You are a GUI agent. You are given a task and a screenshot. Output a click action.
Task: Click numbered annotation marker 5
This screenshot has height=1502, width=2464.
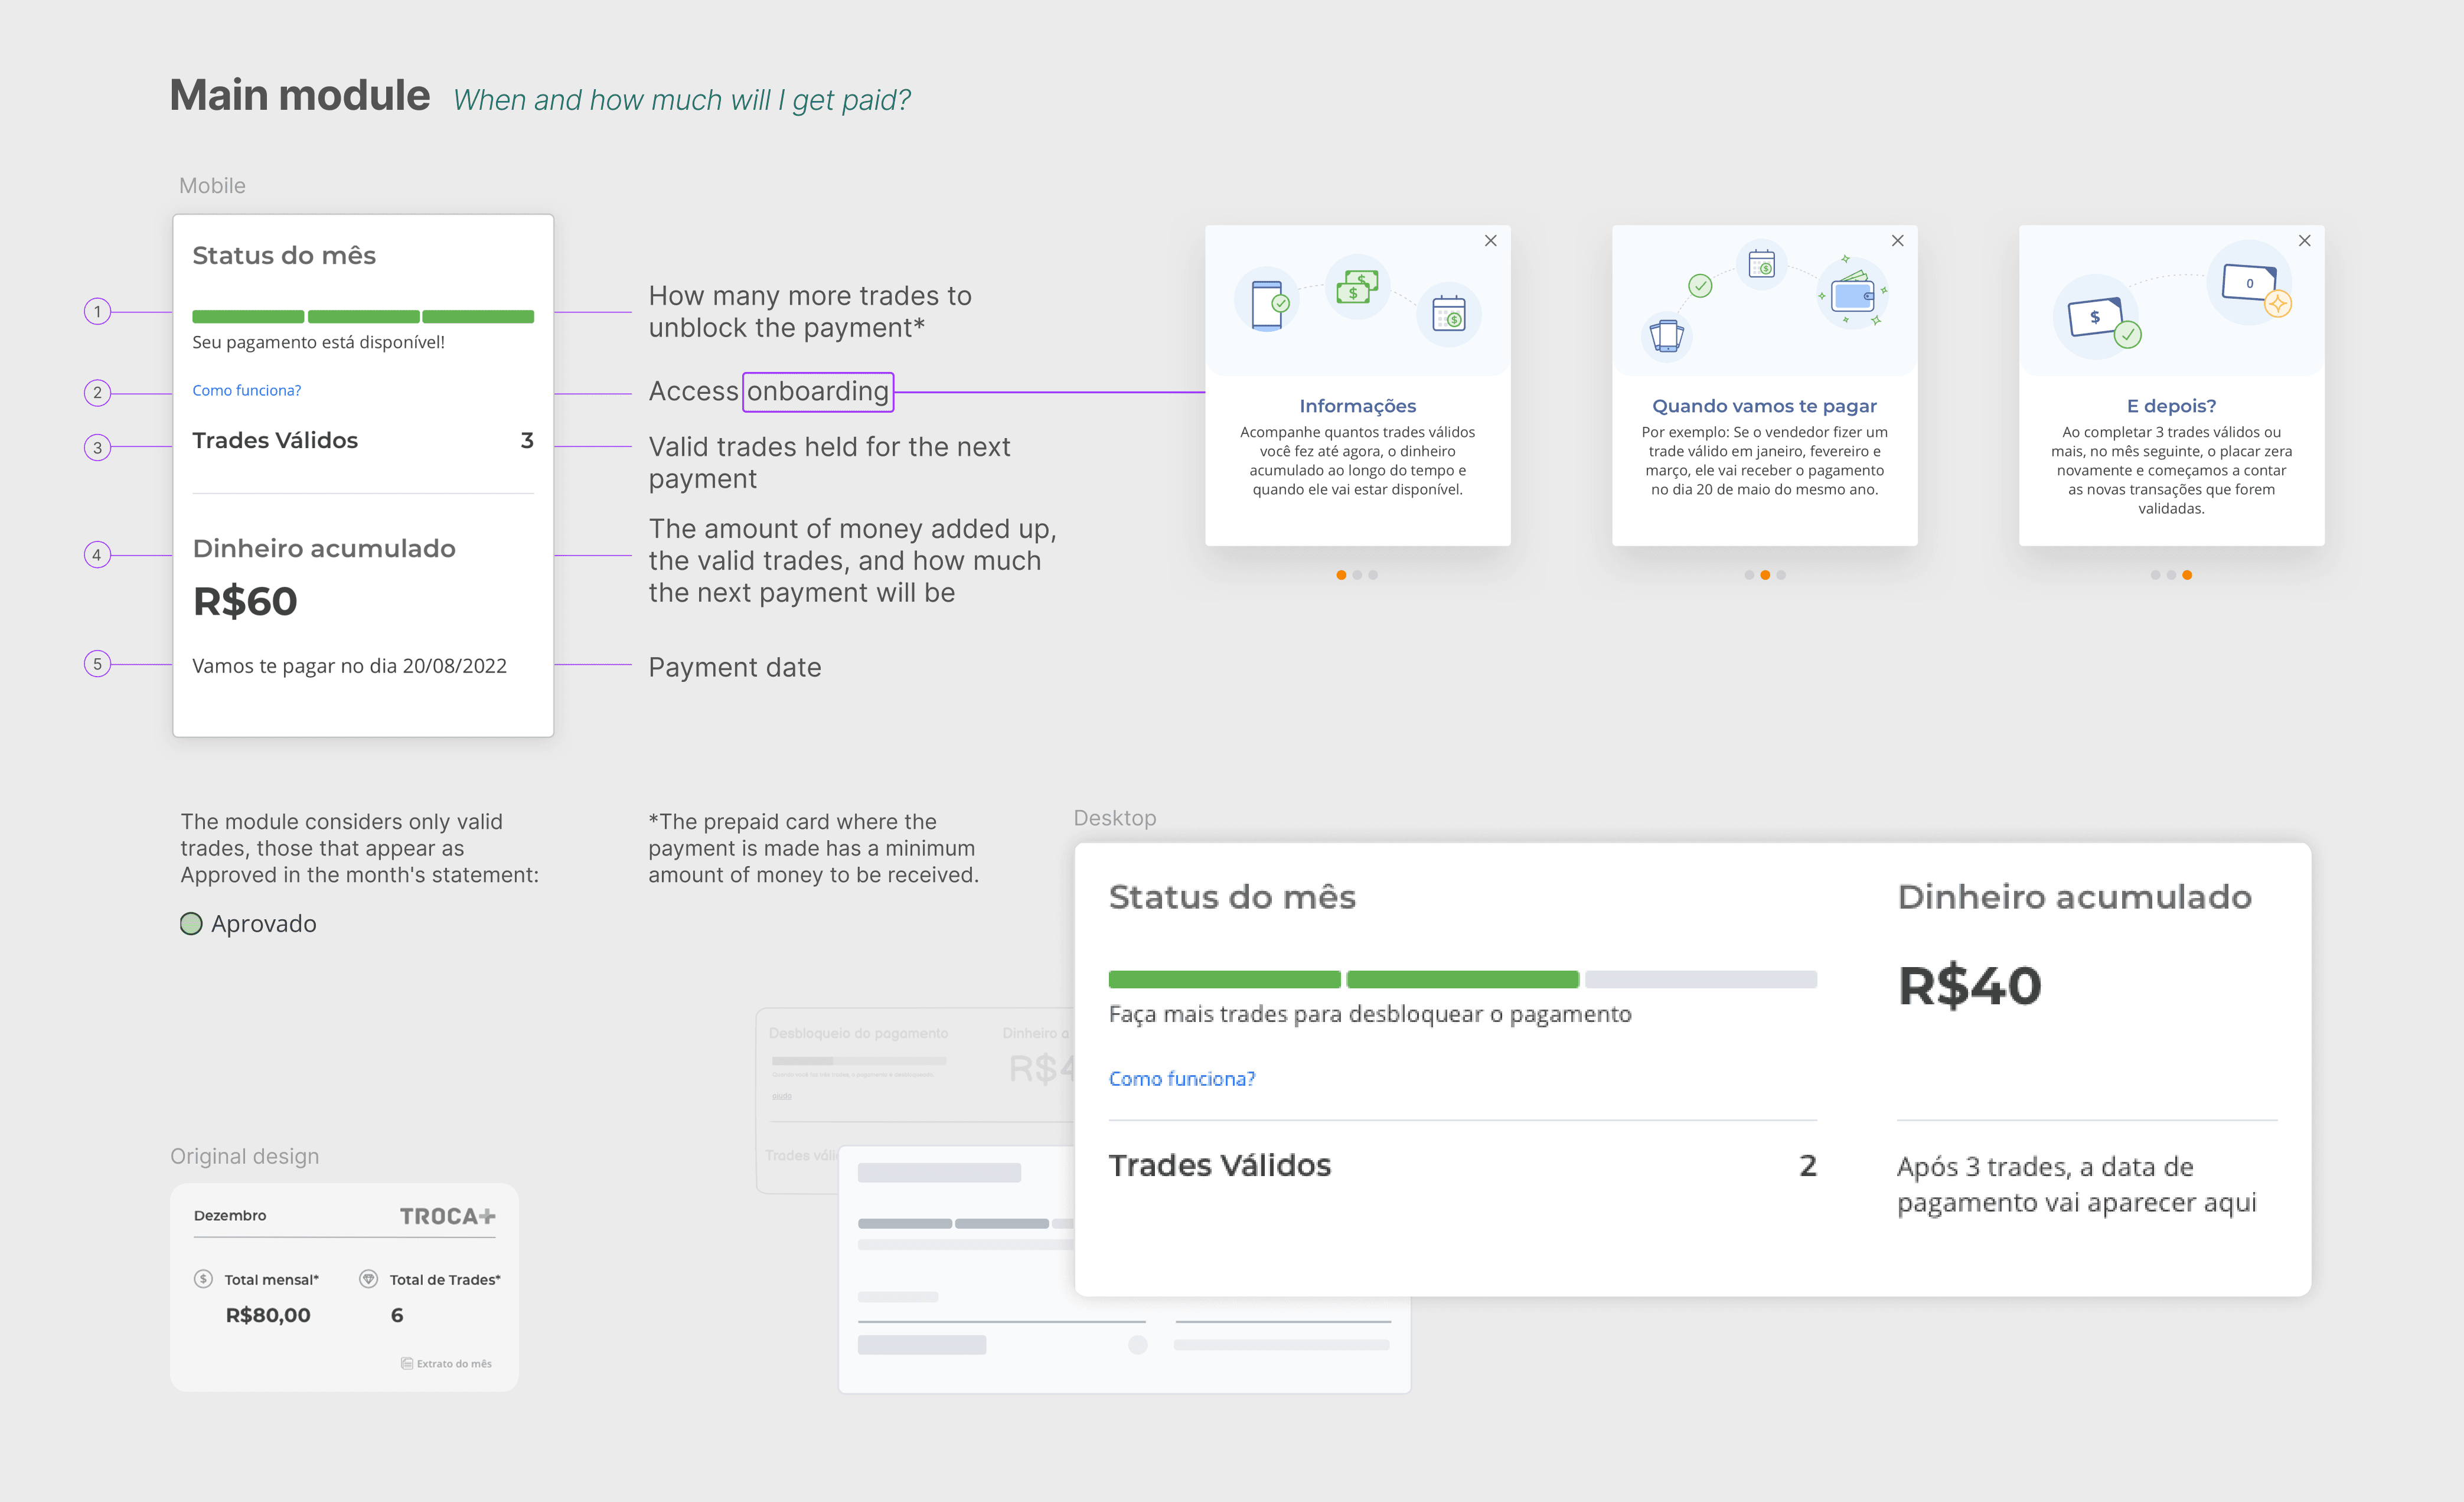tap(97, 664)
